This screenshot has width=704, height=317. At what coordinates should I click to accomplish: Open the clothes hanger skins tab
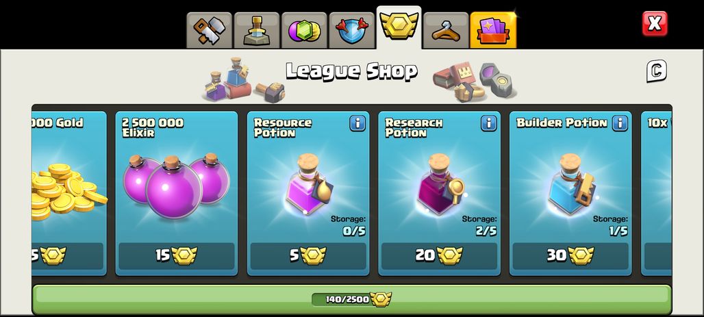447,31
